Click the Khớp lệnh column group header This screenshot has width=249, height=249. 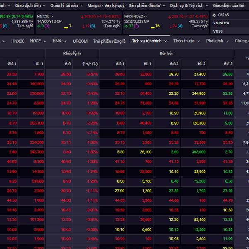tap(72, 54)
